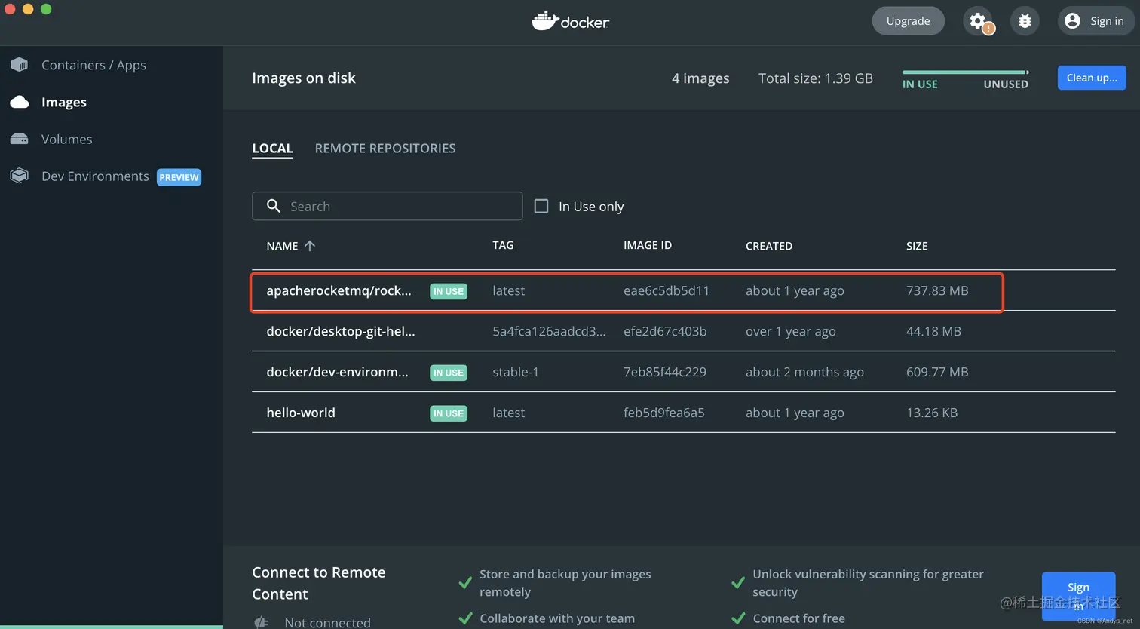Open the Clean up dialog

[1091, 78]
